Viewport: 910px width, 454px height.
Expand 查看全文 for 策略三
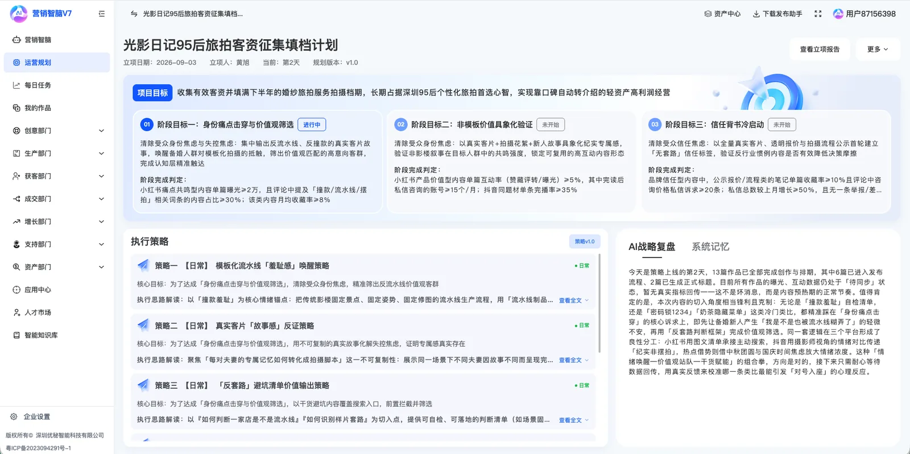click(573, 420)
